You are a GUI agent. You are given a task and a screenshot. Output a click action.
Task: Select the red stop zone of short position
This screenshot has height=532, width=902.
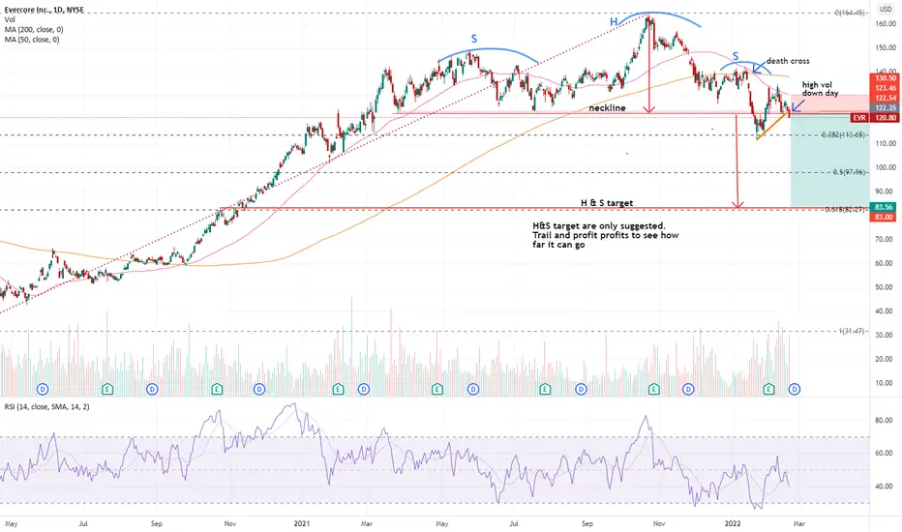click(x=830, y=104)
